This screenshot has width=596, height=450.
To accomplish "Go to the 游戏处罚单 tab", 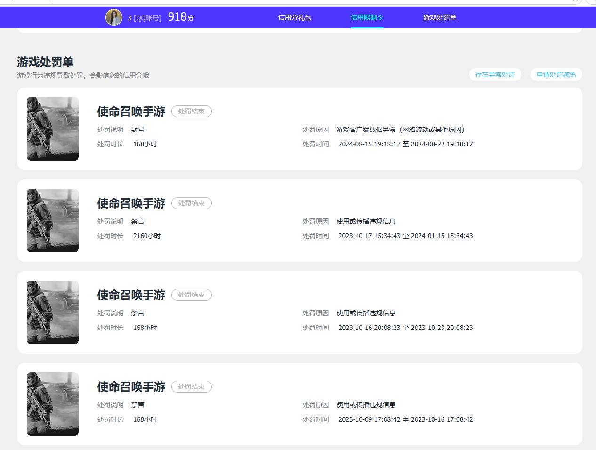I will pos(440,17).
